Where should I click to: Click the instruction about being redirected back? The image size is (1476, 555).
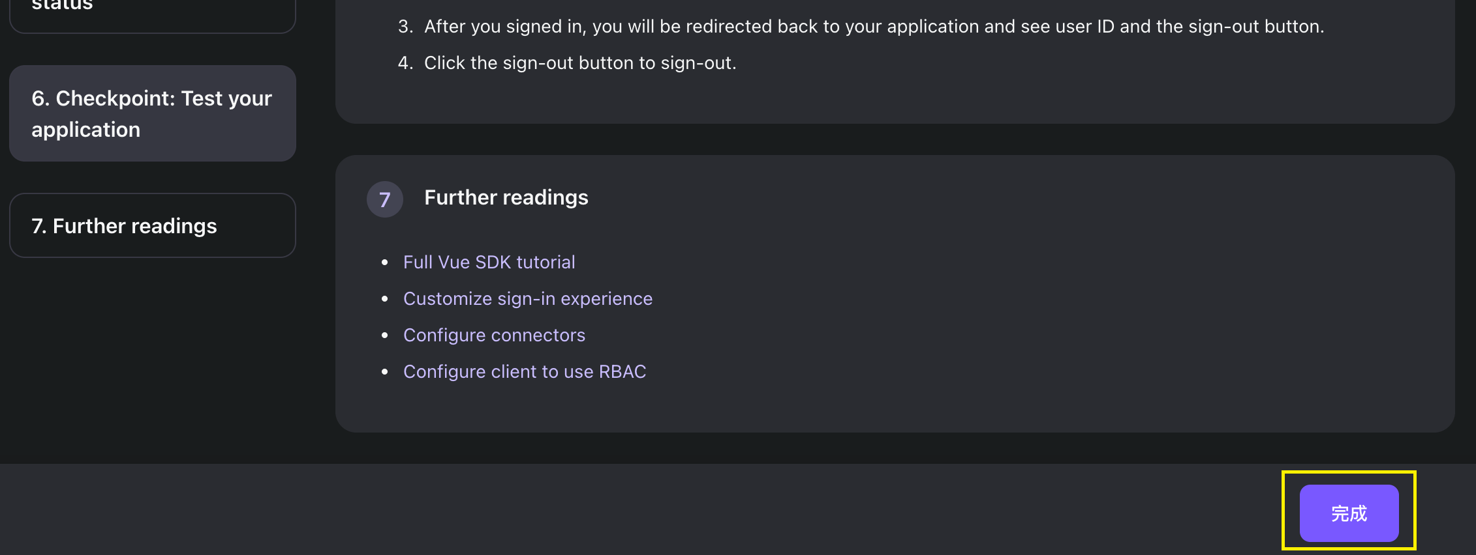[x=874, y=26]
